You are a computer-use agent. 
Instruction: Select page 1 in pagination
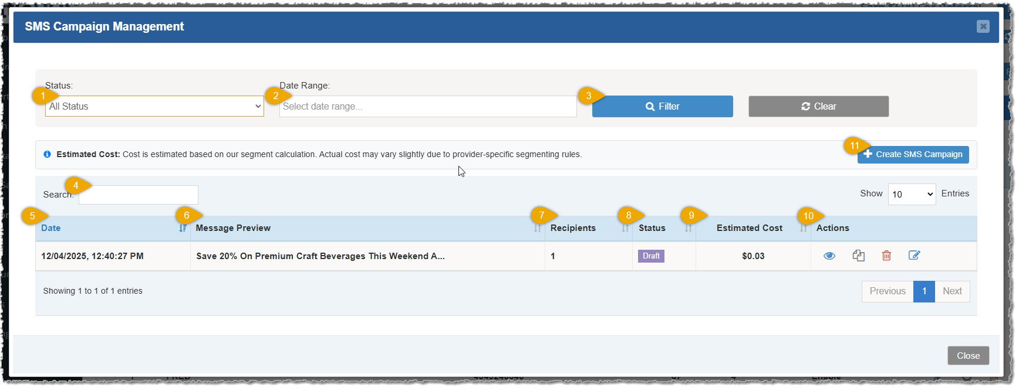[924, 291]
